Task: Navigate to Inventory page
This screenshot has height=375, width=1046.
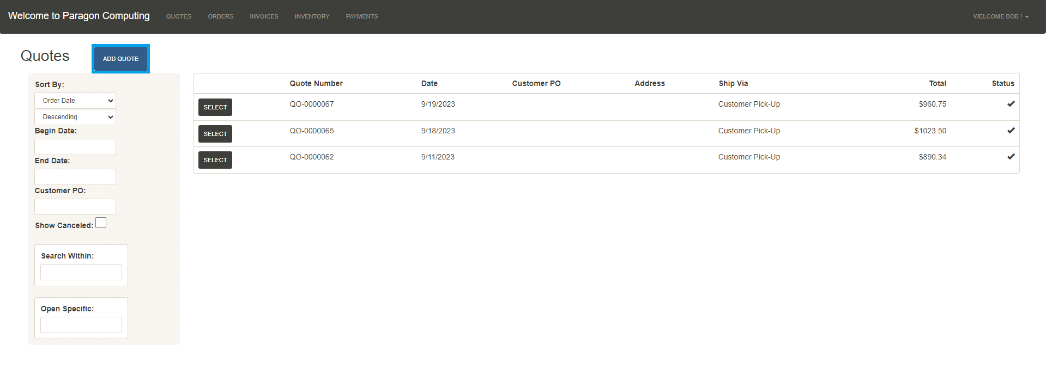Action: (312, 16)
